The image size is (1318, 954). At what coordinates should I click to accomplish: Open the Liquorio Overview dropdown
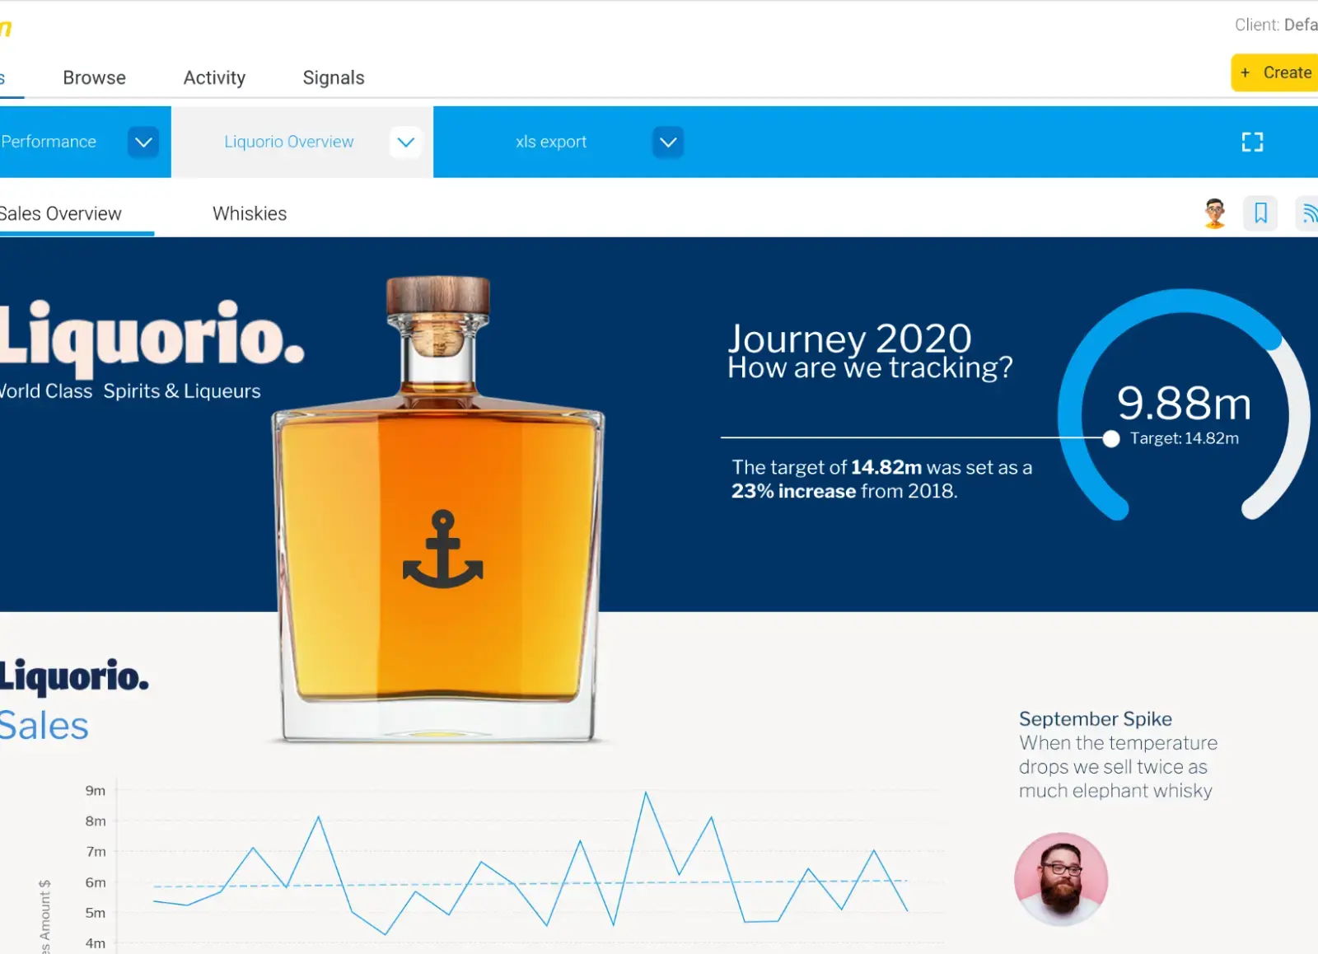404,142
